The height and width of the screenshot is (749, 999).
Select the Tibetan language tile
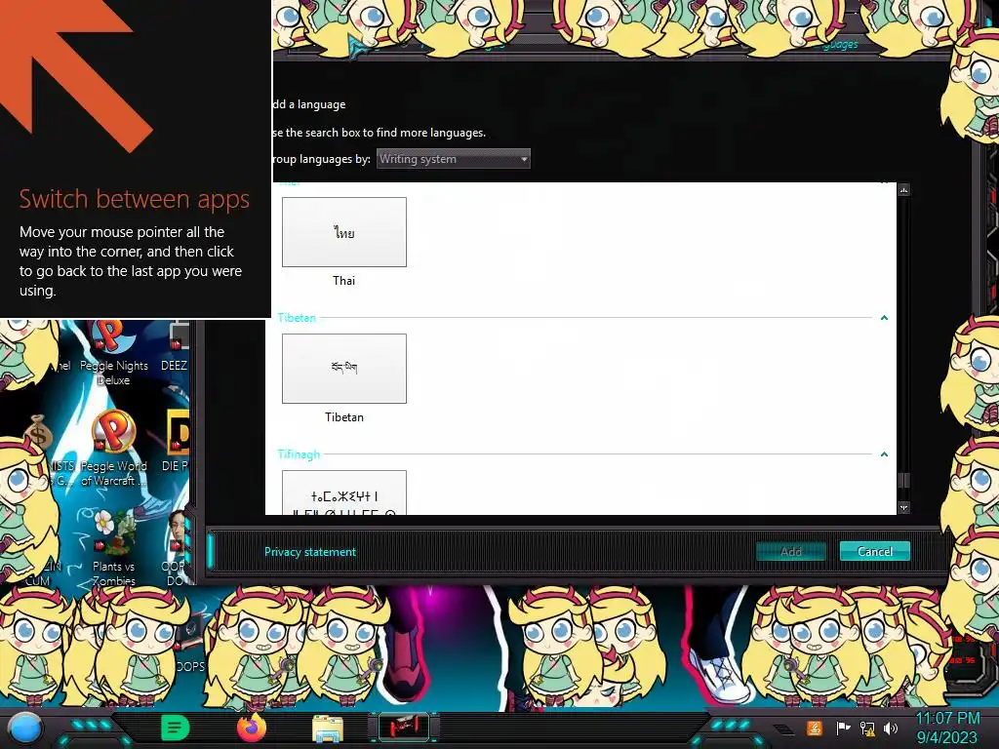coord(344,368)
